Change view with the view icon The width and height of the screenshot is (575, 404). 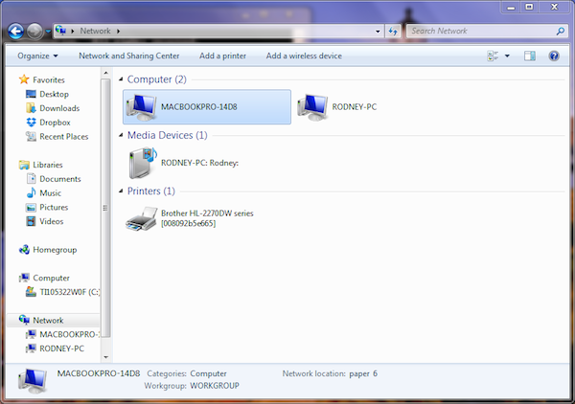pos(493,56)
